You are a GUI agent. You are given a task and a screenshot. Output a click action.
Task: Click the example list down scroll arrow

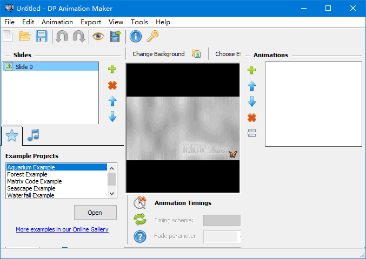click(111, 194)
